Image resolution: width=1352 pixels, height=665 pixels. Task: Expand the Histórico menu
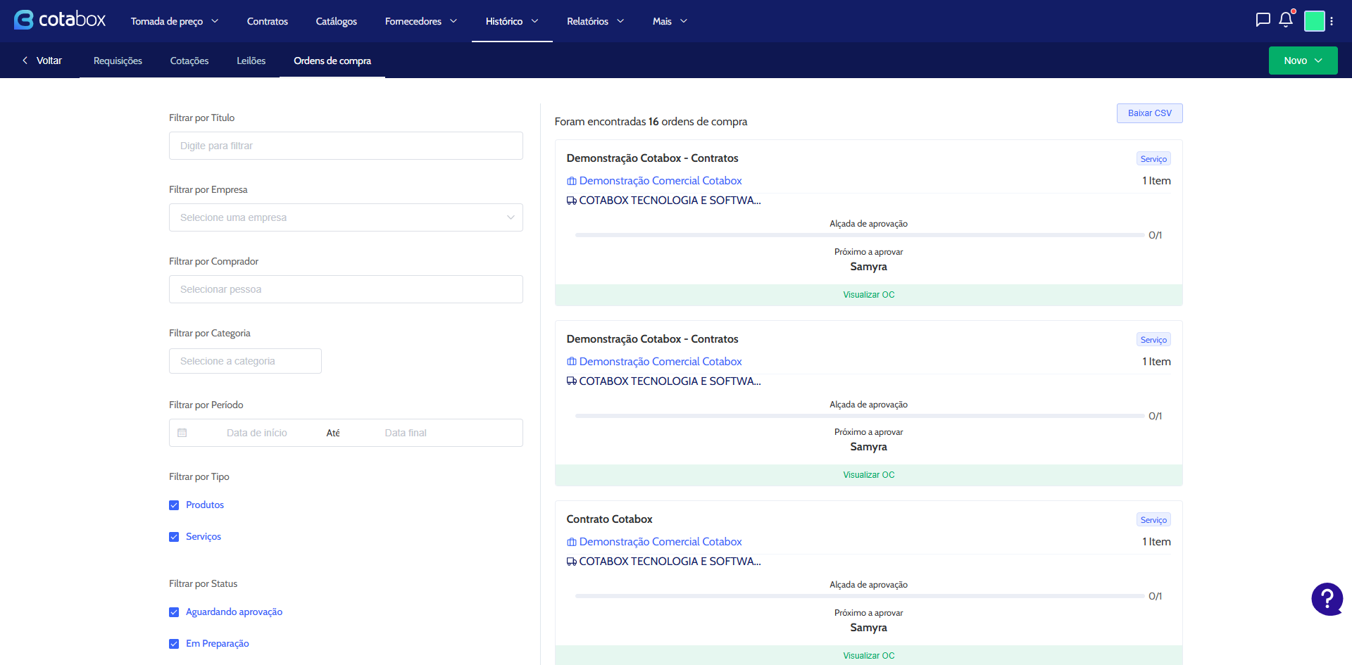click(512, 21)
